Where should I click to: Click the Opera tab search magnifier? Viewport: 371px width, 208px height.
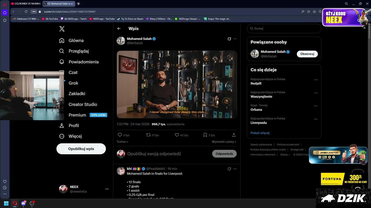tap(346, 3)
